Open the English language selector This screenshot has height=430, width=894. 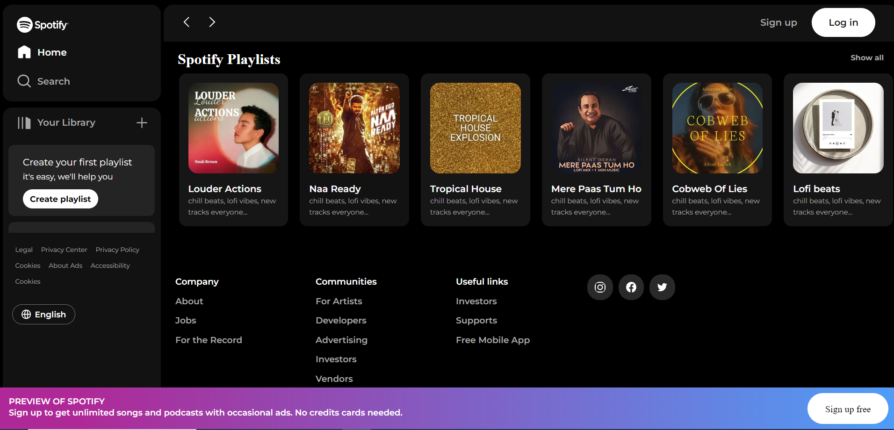tap(43, 315)
